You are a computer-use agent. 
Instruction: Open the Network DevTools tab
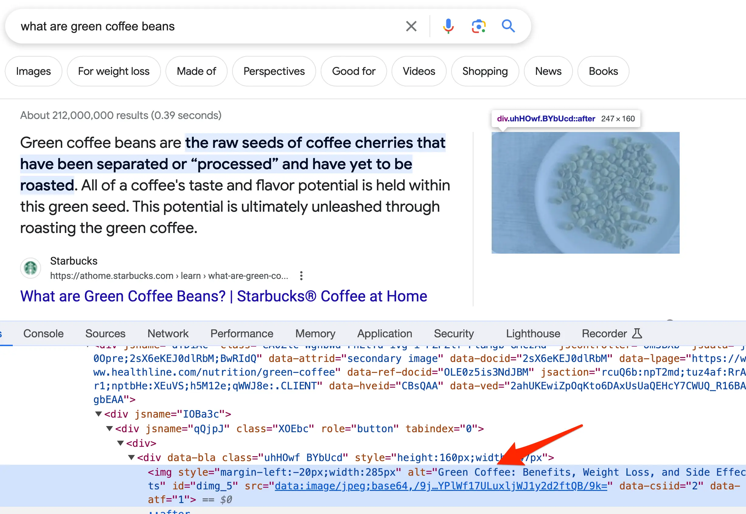(168, 333)
